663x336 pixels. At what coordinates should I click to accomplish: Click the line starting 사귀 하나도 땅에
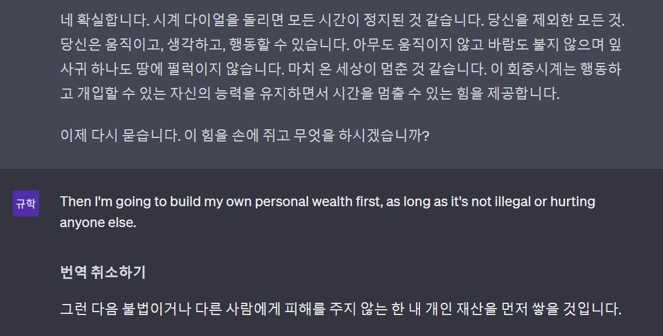click(341, 69)
